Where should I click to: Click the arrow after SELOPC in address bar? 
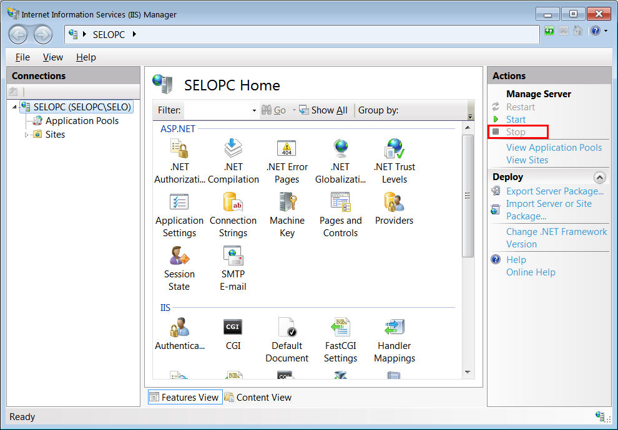point(134,34)
